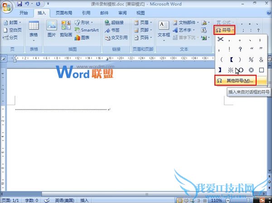Insert the % percent symbol
272x203 pixels.
tap(251, 60)
